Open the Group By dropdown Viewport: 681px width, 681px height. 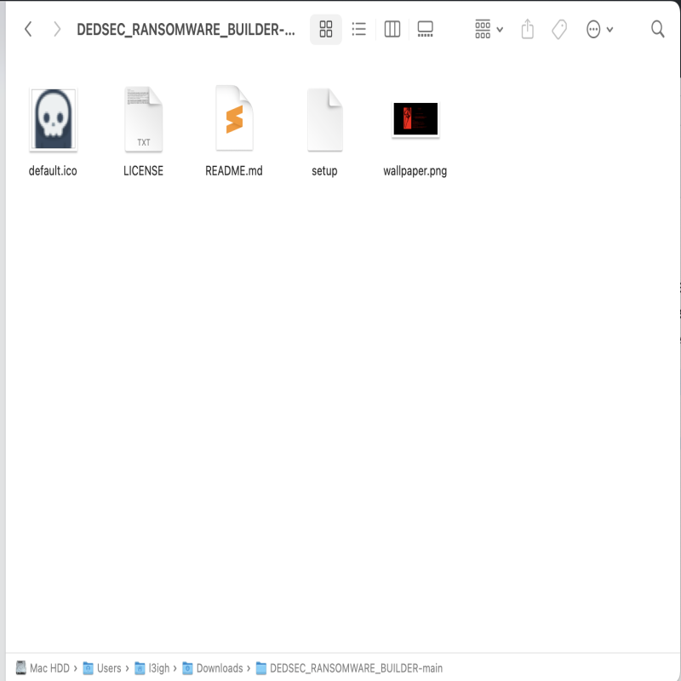coord(489,29)
